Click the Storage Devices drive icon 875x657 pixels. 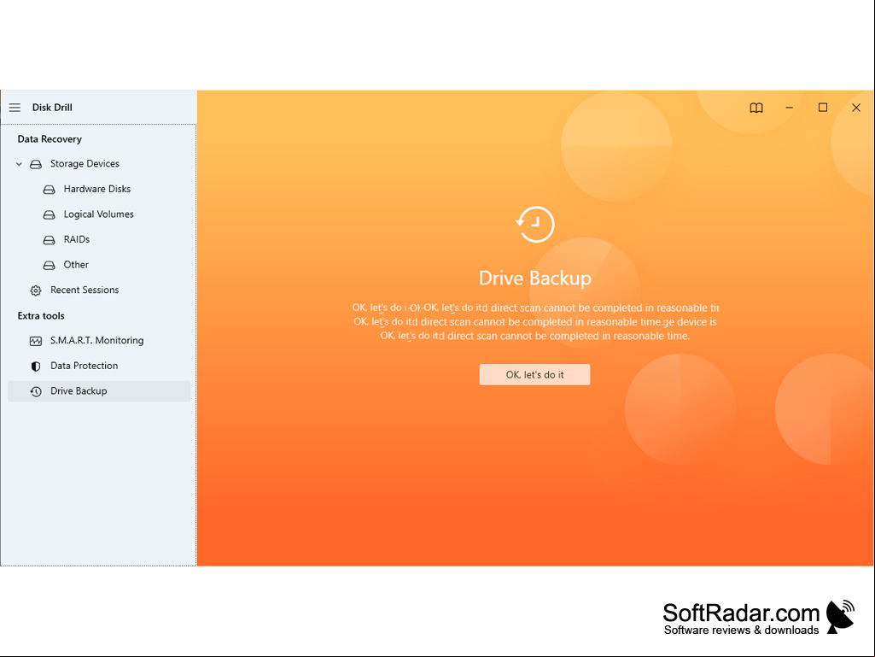tap(36, 164)
